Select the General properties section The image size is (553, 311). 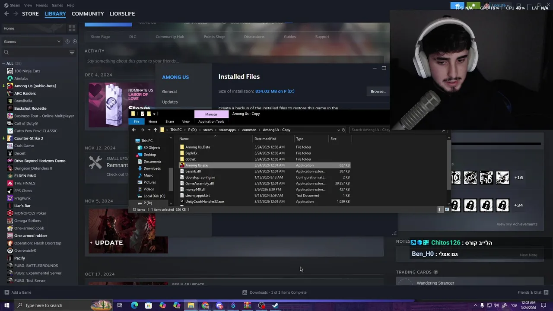pos(169,92)
